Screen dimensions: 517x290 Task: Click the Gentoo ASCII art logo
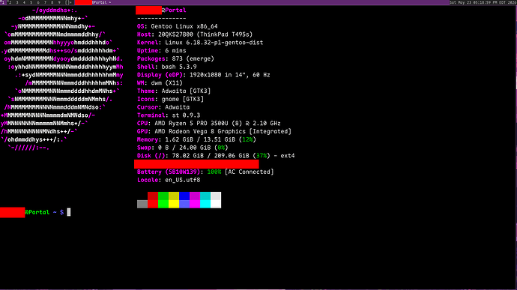62,79
